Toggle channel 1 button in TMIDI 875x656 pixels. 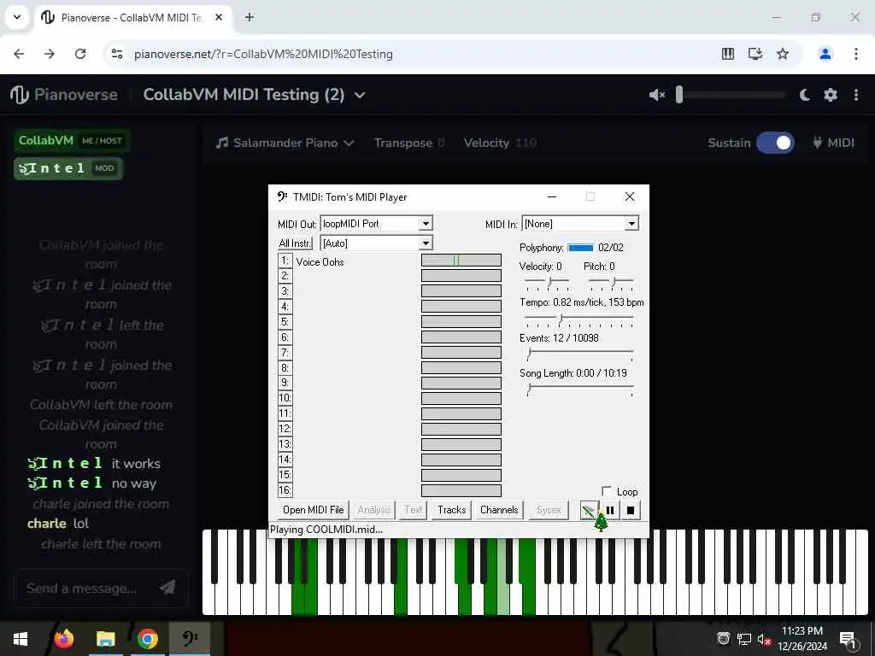[285, 261]
